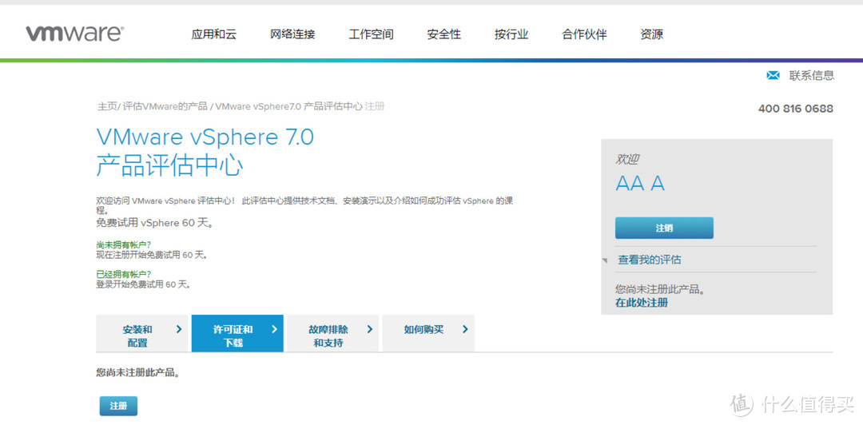Click 已经拥有帐户? link
The height and width of the screenshot is (425, 863).
click(123, 273)
